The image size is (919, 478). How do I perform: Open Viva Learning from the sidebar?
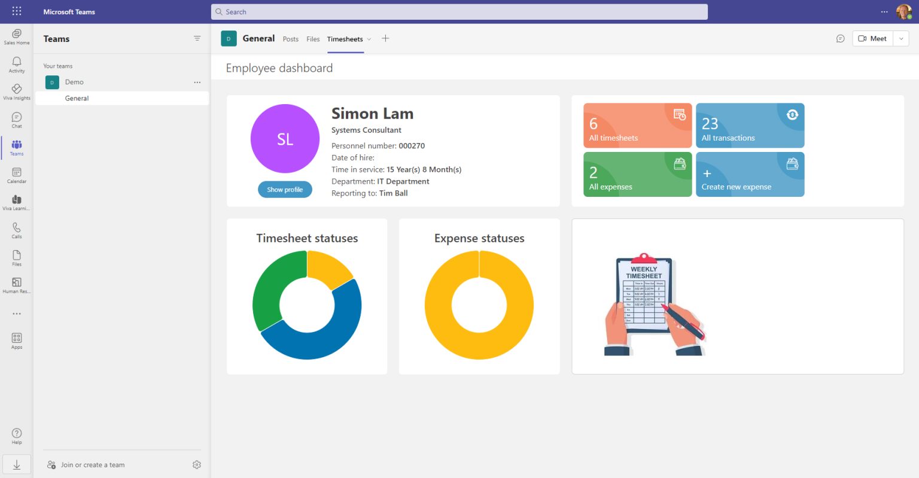(x=16, y=202)
